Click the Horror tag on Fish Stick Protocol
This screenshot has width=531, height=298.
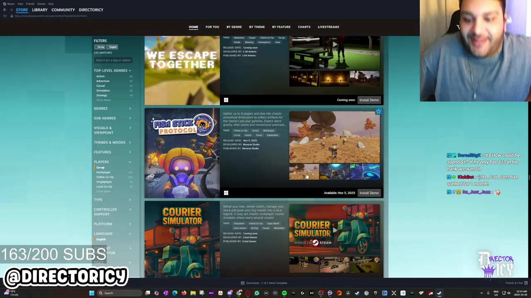[248, 135]
